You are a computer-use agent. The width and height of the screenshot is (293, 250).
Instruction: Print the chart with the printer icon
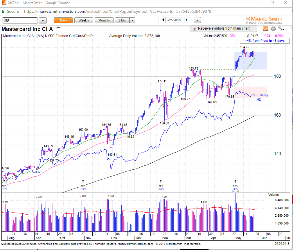(x=273, y=28)
